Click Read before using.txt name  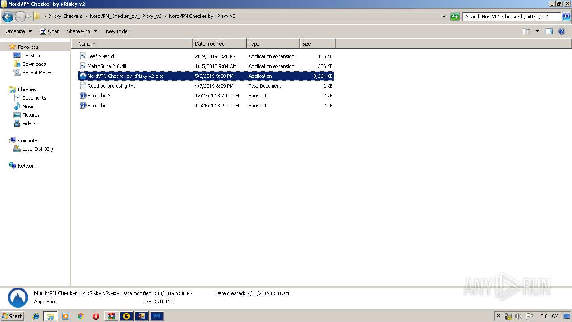(111, 86)
